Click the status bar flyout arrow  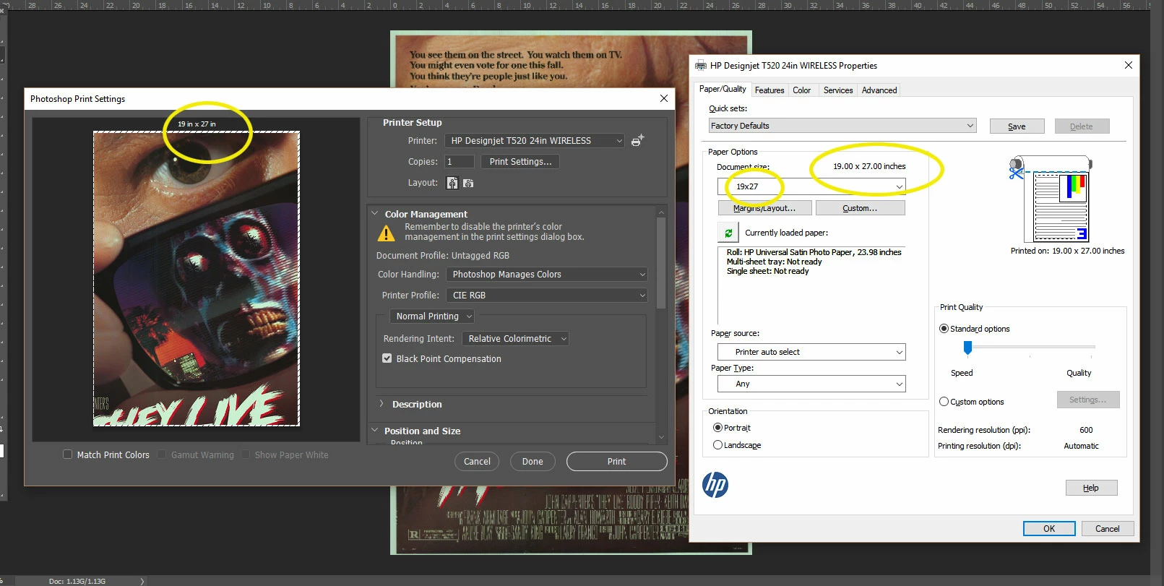pyautogui.click(x=142, y=581)
